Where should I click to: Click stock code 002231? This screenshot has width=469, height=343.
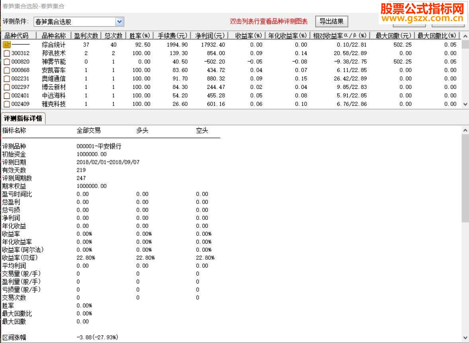point(21,79)
